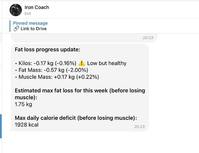Click the Link to Drive text
The height and width of the screenshot is (153, 199).
(33, 29)
